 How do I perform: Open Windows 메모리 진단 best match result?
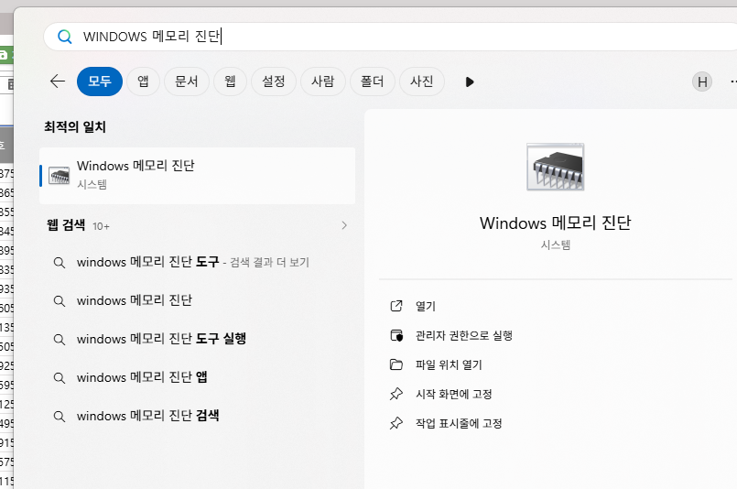pos(198,176)
